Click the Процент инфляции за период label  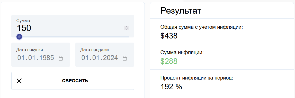point(197,78)
